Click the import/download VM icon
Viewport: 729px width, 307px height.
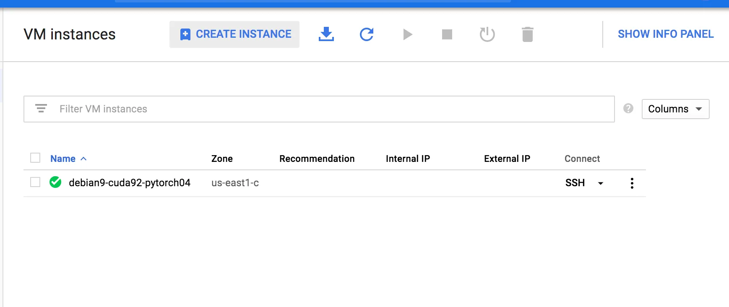pos(326,34)
